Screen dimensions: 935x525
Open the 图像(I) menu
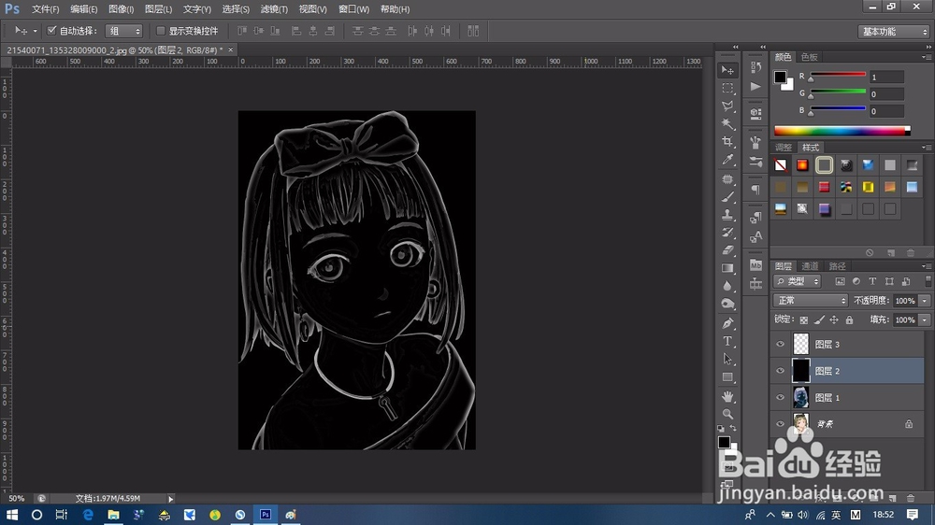pos(121,9)
